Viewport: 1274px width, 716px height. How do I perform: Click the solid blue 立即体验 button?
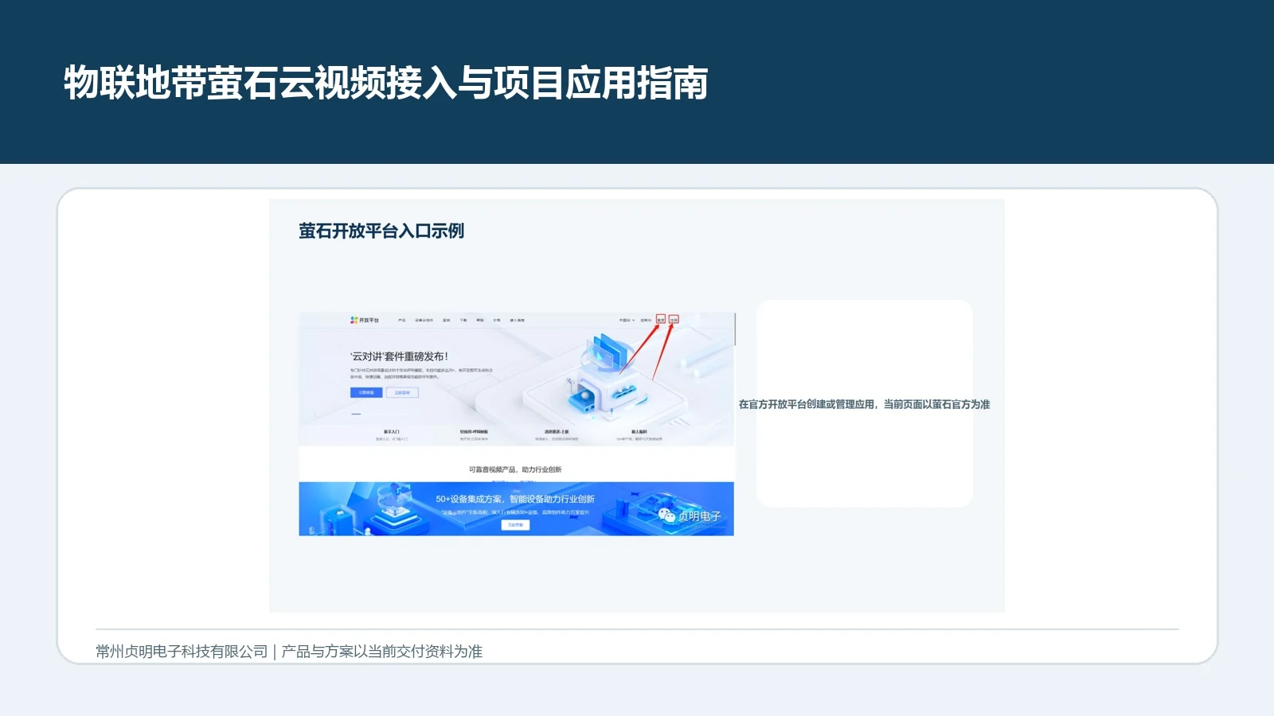[366, 392]
